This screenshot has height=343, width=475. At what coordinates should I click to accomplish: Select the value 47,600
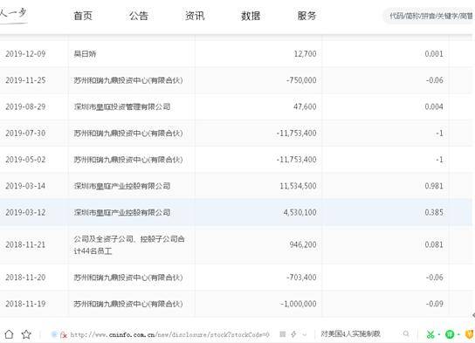(x=305, y=106)
